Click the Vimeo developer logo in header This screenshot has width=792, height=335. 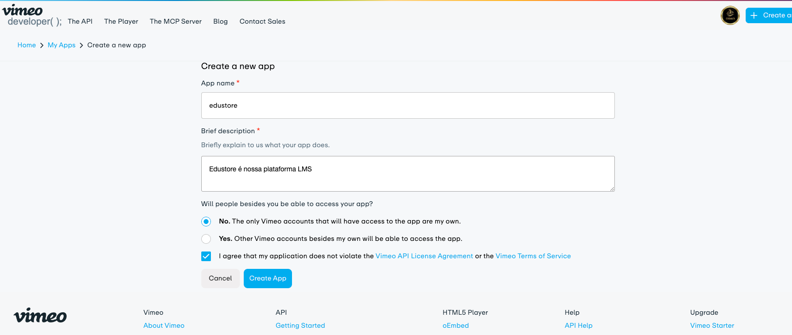coord(31,16)
